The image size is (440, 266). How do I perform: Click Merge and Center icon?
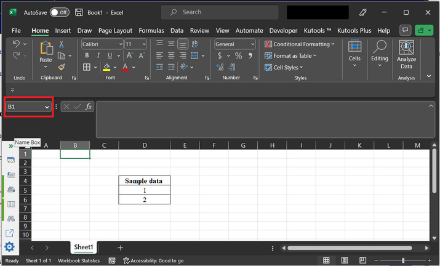pyautogui.click(x=194, y=55)
